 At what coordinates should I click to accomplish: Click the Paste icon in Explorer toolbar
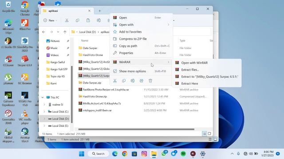[x=88, y=20]
